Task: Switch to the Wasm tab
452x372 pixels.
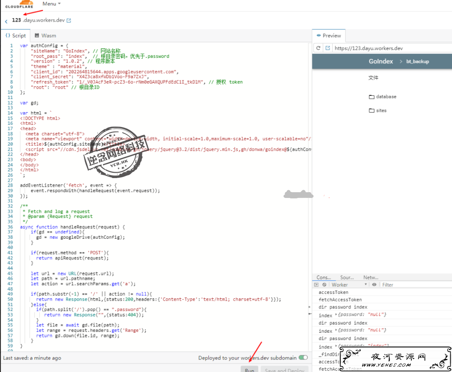Action: pyautogui.click(x=45, y=36)
